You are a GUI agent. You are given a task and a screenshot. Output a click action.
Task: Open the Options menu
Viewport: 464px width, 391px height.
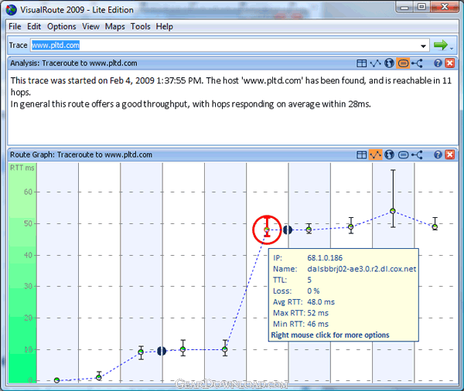[x=62, y=26]
